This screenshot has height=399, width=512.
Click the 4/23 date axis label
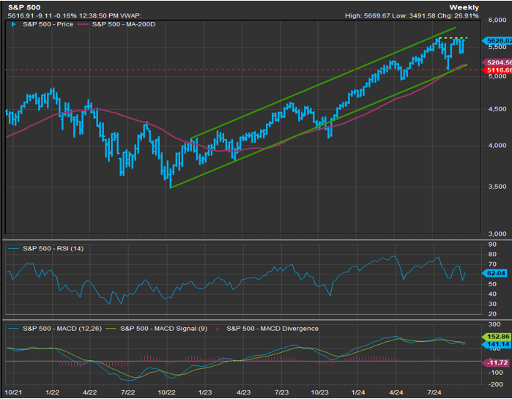[x=243, y=392]
